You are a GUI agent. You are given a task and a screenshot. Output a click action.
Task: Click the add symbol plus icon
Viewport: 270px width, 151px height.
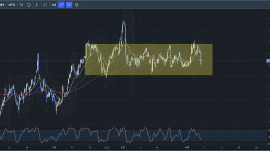pos(29,5)
